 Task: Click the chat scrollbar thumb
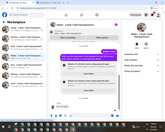(119, 92)
